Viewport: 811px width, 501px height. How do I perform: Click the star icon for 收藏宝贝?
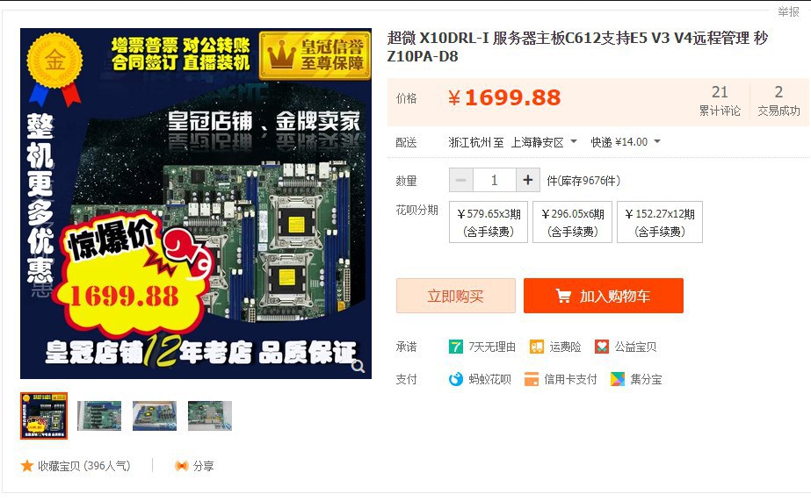tap(27, 466)
